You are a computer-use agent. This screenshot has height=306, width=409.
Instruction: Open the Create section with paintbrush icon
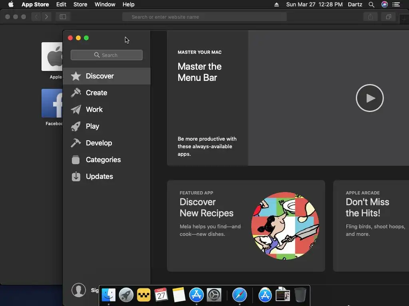[x=106, y=92]
